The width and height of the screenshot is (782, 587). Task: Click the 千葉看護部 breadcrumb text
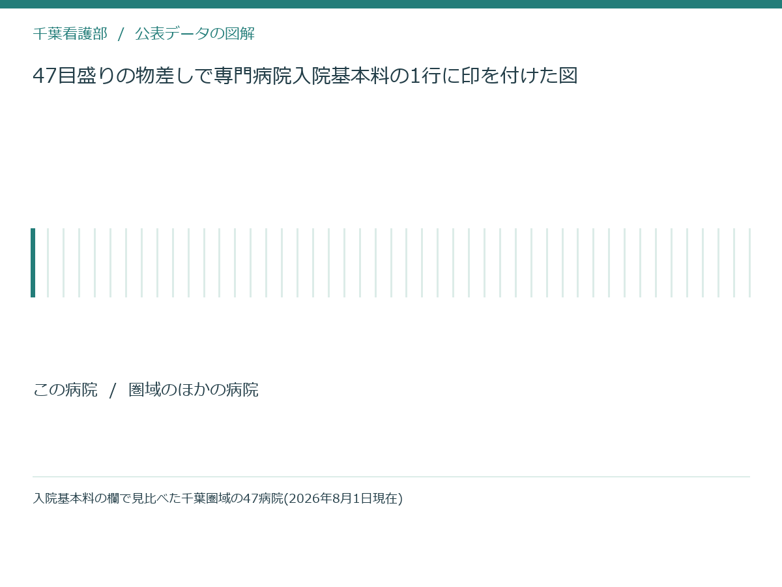[70, 34]
